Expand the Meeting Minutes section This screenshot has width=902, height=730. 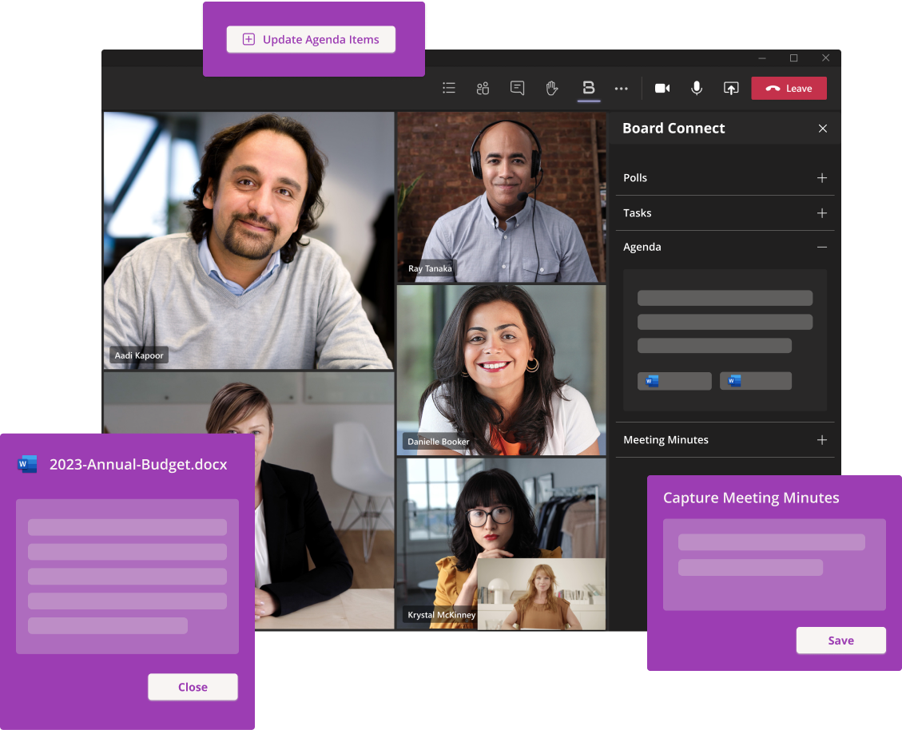pyautogui.click(x=821, y=439)
